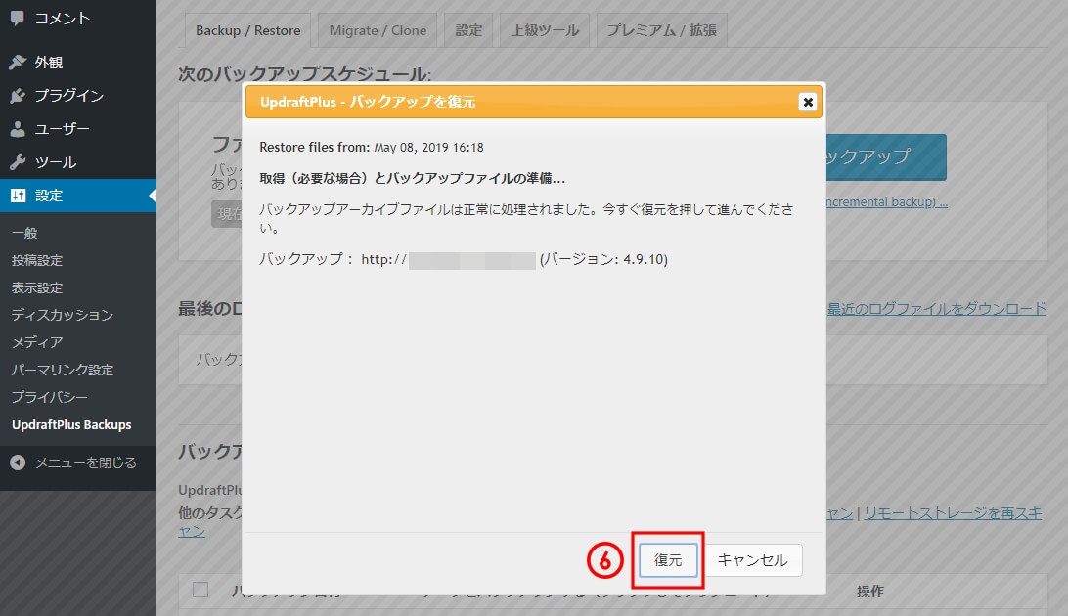Go to メディア settings submenu
The image size is (1068, 616).
tap(37, 341)
